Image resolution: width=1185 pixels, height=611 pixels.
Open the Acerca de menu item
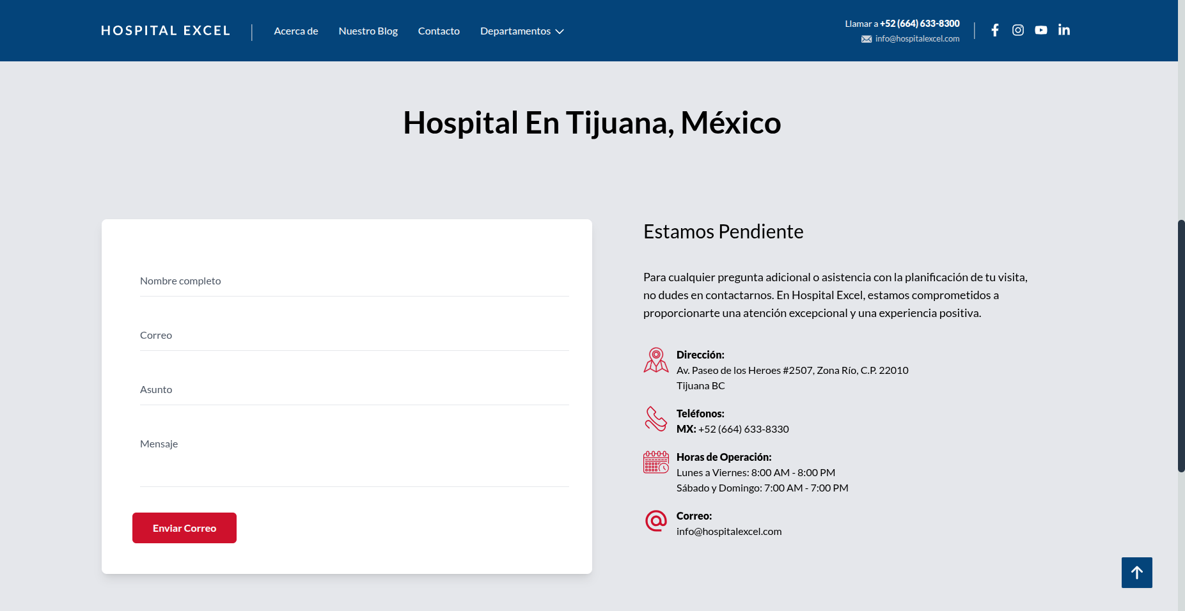point(295,31)
